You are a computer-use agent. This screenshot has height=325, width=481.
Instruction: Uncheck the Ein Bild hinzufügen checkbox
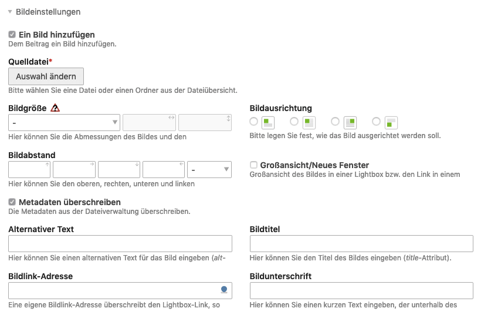12,35
